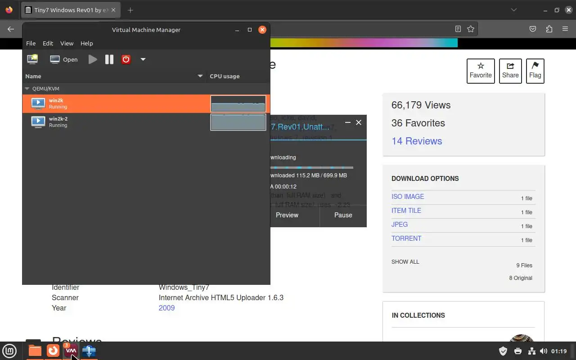Minimize the Virtual Machine Manager window

(237, 30)
